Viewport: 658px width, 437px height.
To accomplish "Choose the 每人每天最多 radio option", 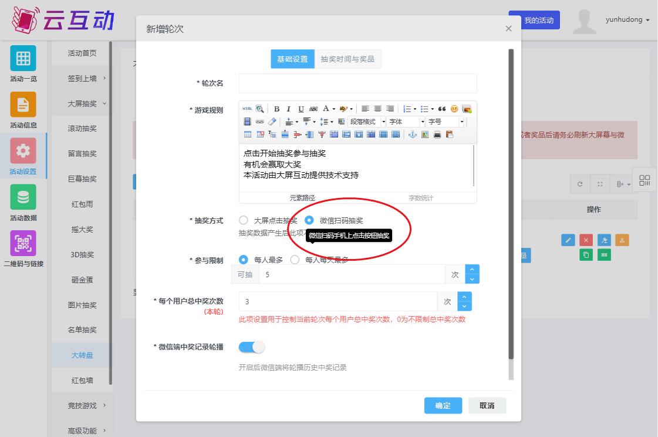I will coord(295,260).
